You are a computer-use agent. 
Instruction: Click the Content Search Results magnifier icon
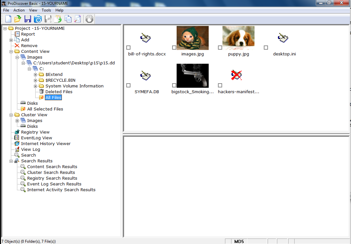[x=23, y=167]
